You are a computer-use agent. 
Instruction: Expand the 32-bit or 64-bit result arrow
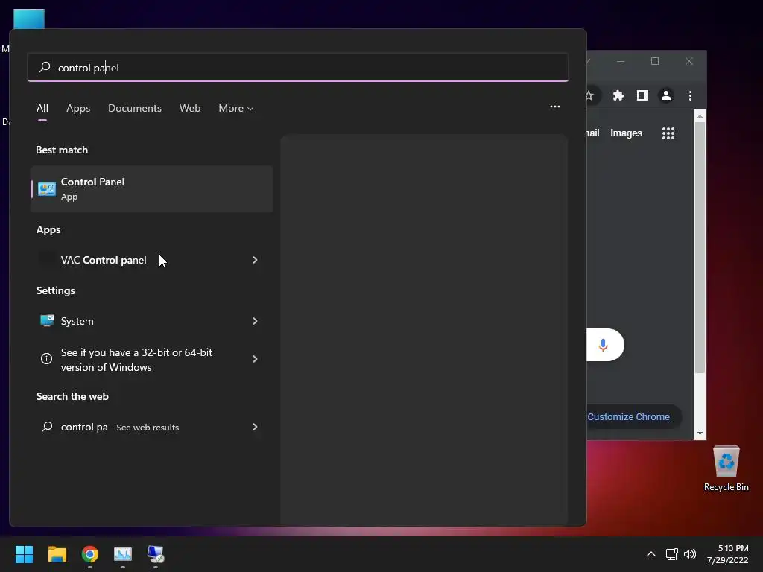click(x=255, y=359)
